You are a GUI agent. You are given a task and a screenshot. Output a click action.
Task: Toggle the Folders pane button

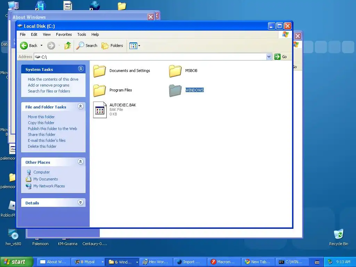click(112, 46)
